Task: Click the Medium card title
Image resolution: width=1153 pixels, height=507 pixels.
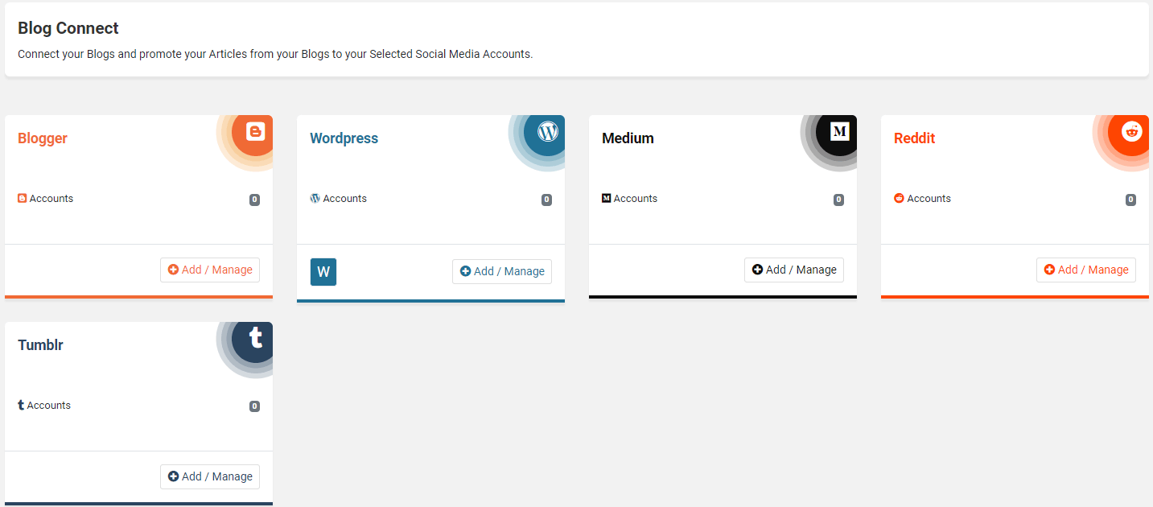Action: pos(628,138)
